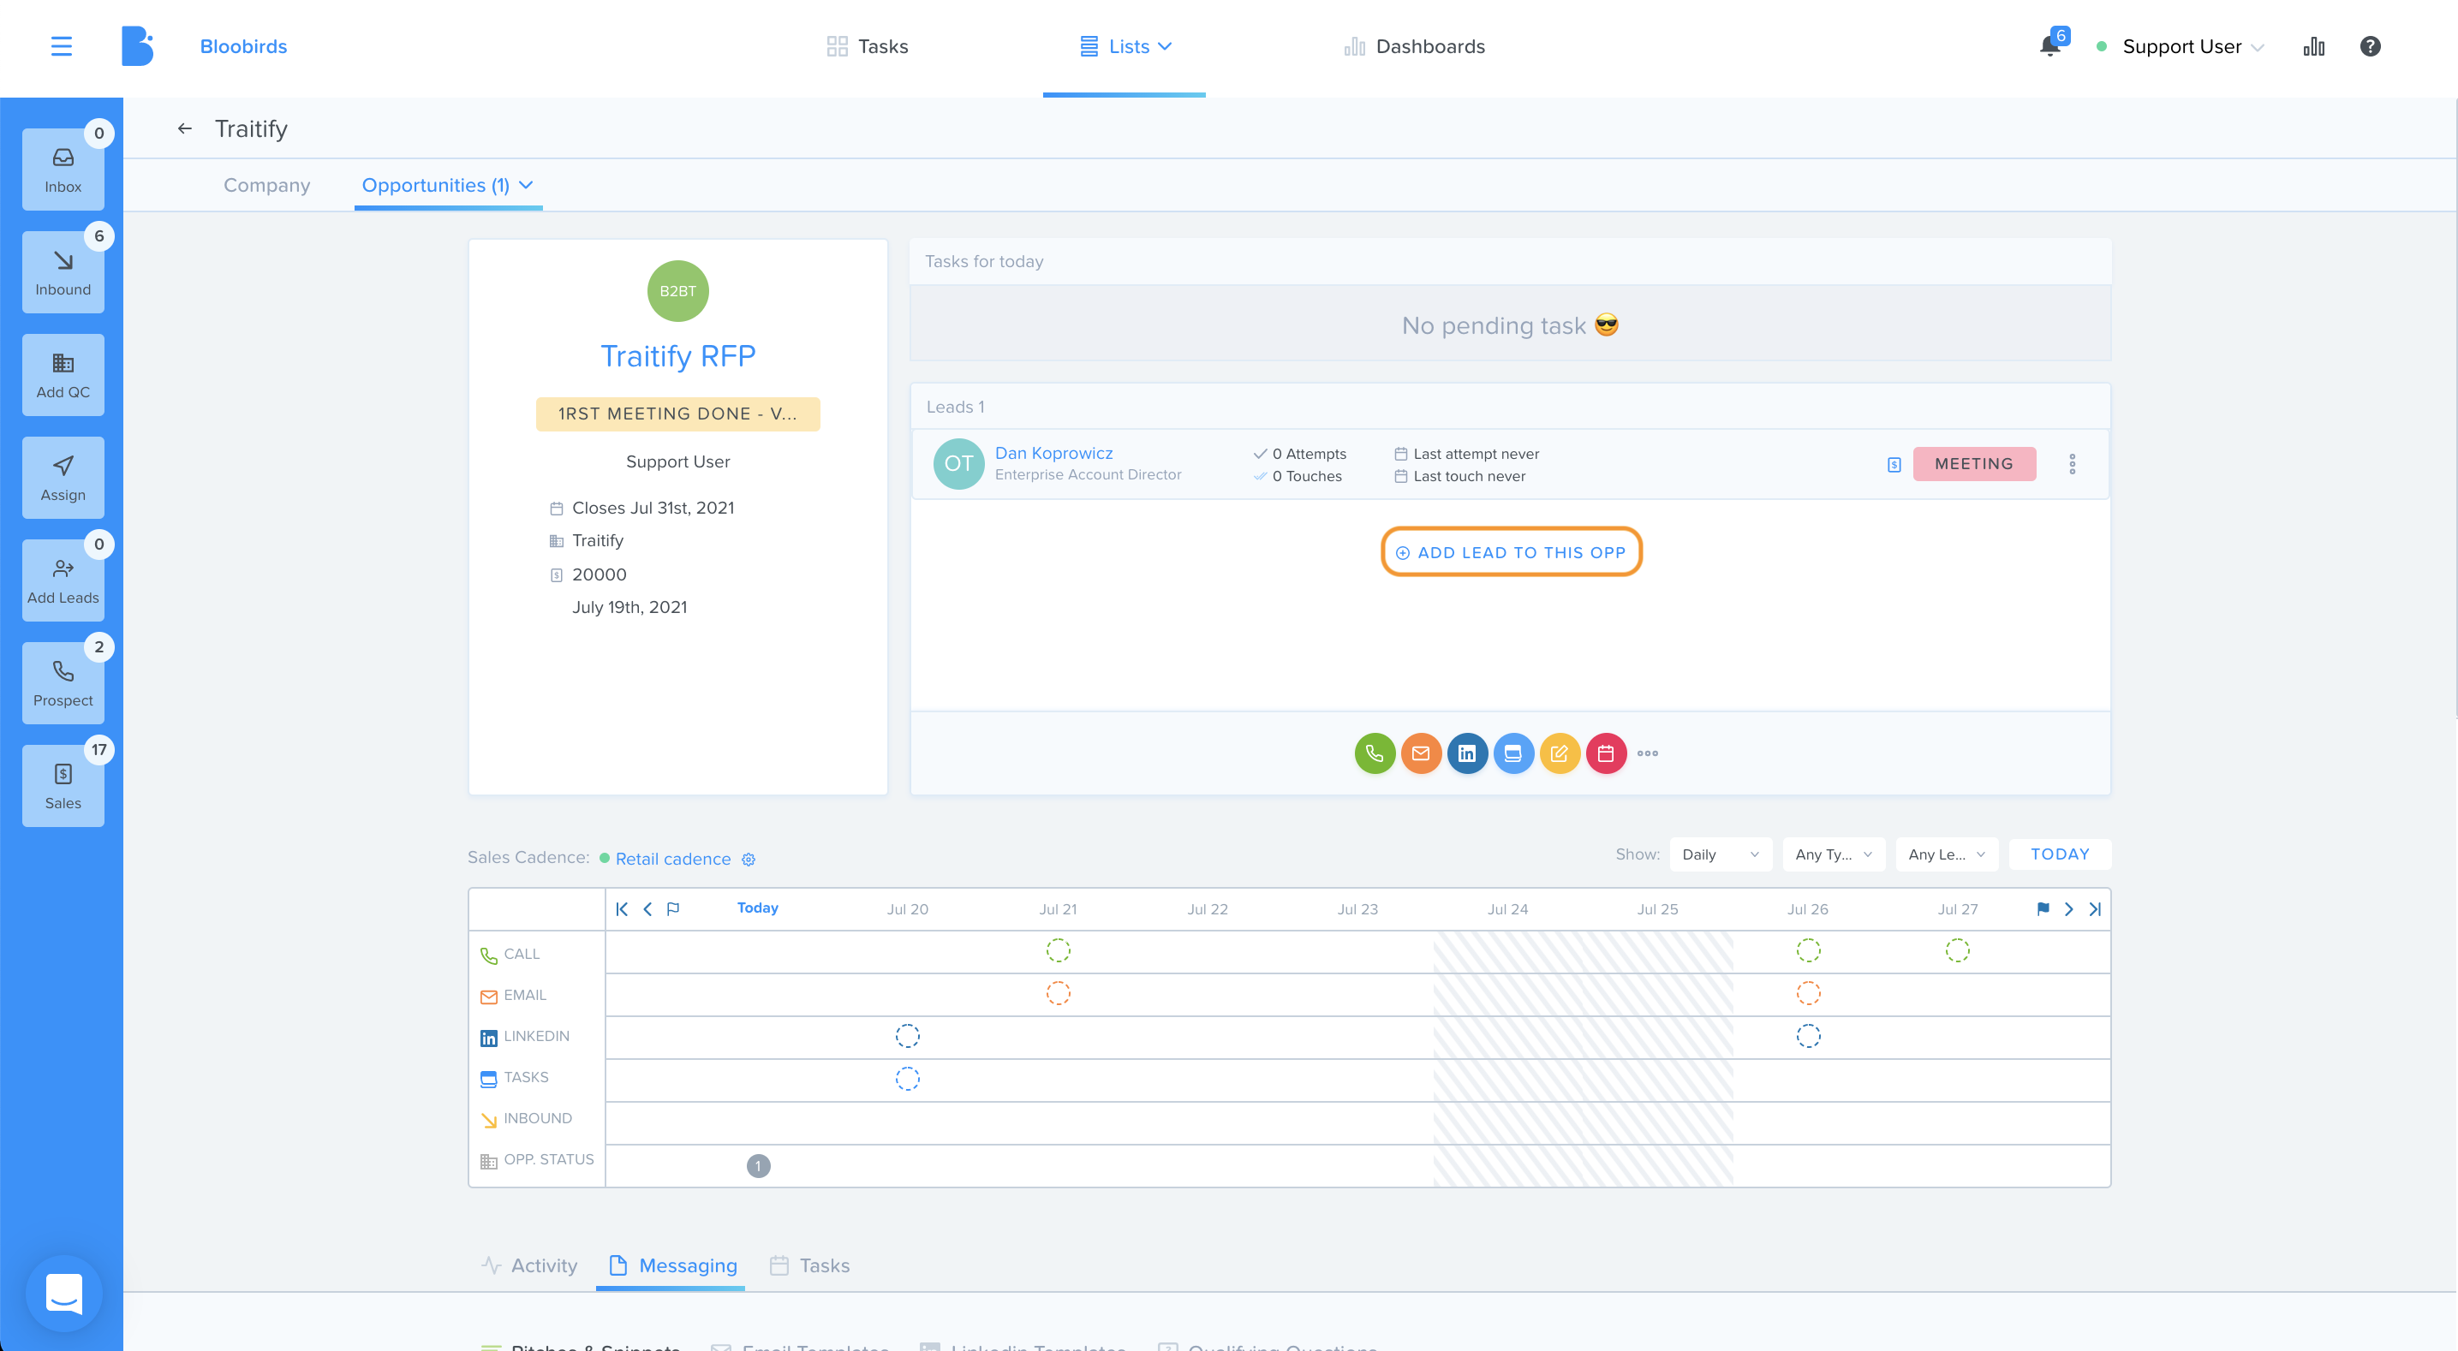Viewport: 2458px width, 1351px height.
Task: Click the B2BT opportunity avatar
Action: tap(677, 291)
